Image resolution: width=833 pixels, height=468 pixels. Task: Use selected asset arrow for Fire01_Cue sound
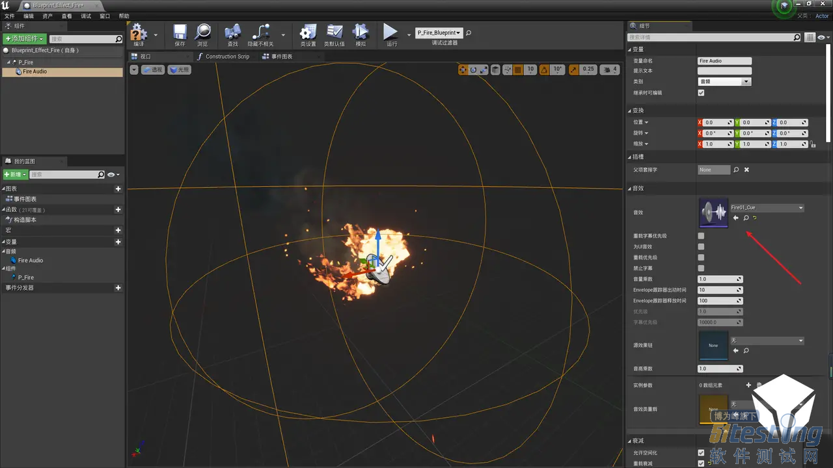click(x=736, y=218)
